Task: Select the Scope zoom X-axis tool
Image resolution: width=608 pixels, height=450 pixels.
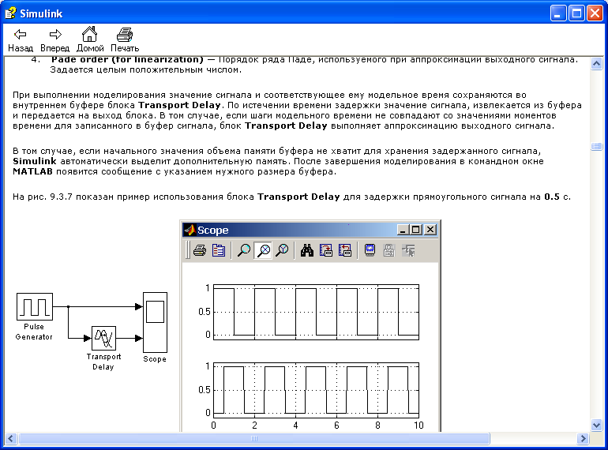Action: (x=264, y=250)
